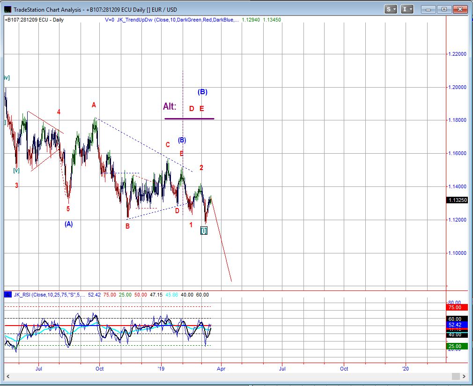Minimize the Chart Analysis window
Image resolution: width=473 pixels, height=386 pixels.
pos(428,9)
